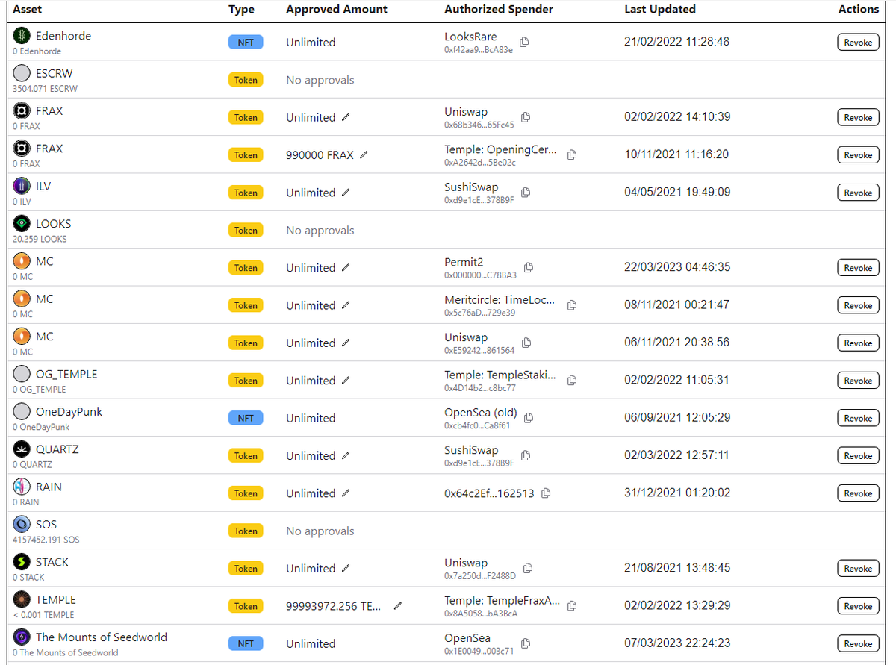The width and height of the screenshot is (896, 665).
Task: Revoke the STACK approval
Action: (858, 568)
